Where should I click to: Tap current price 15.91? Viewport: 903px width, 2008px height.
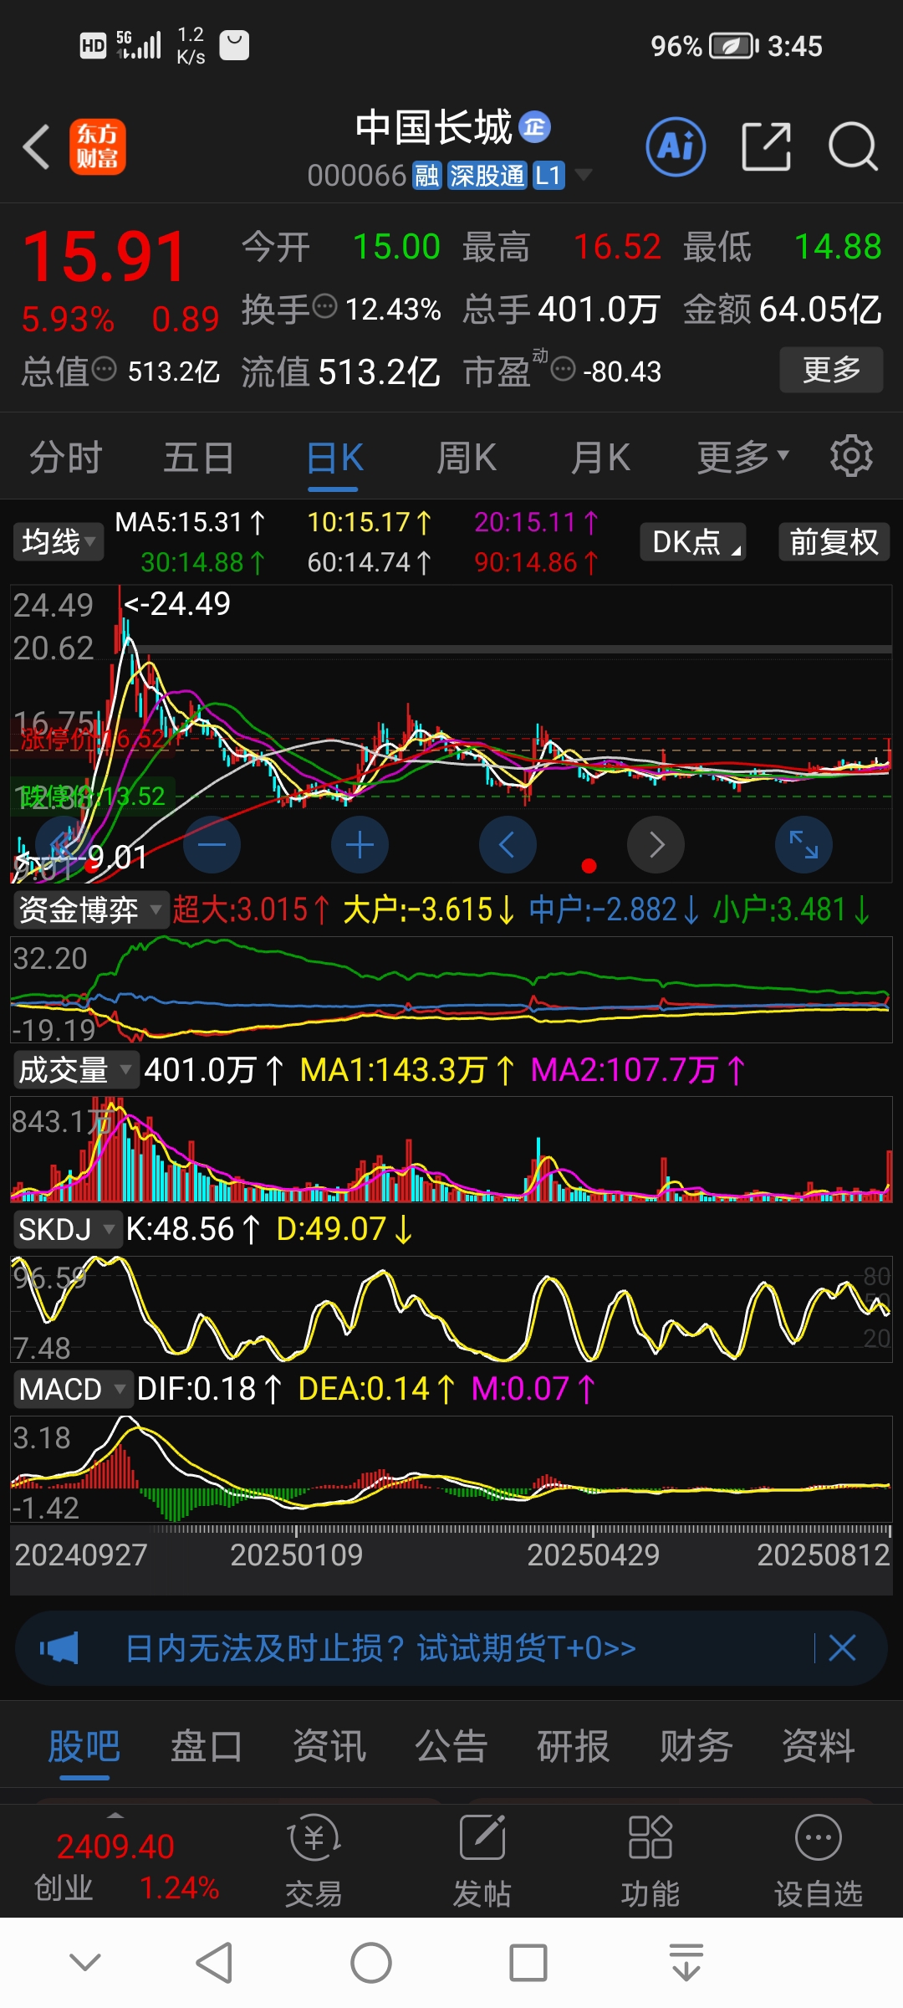(x=105, y=257)
